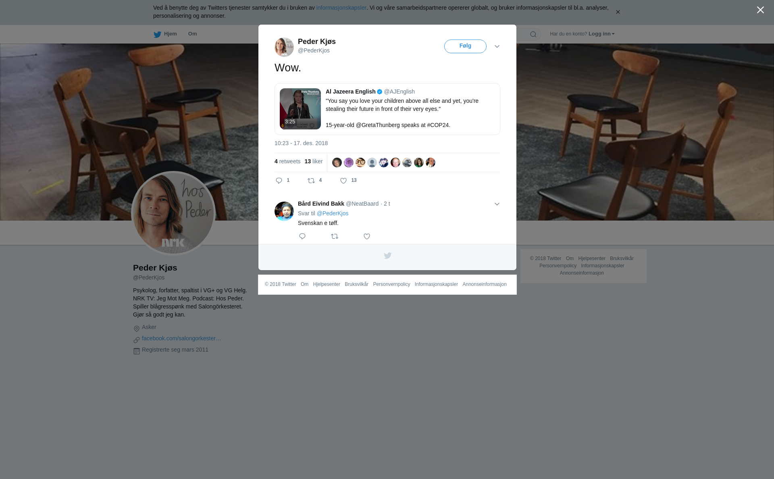Follow Peder Kjøs with the Følg button
The image size is (774, 479).
point(465,46)
